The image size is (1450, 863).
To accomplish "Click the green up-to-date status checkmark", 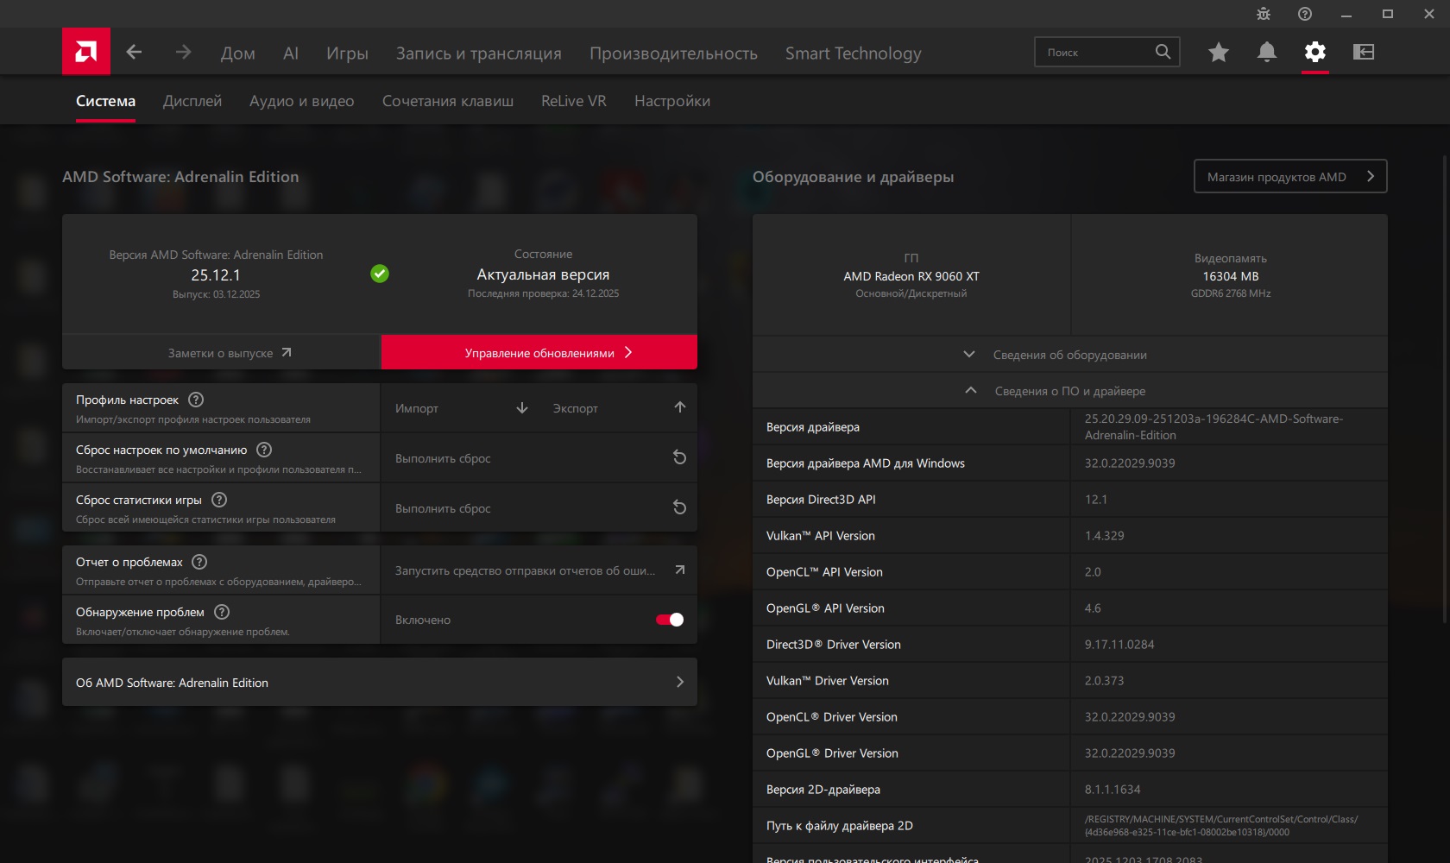I will (x=380, y=274).
